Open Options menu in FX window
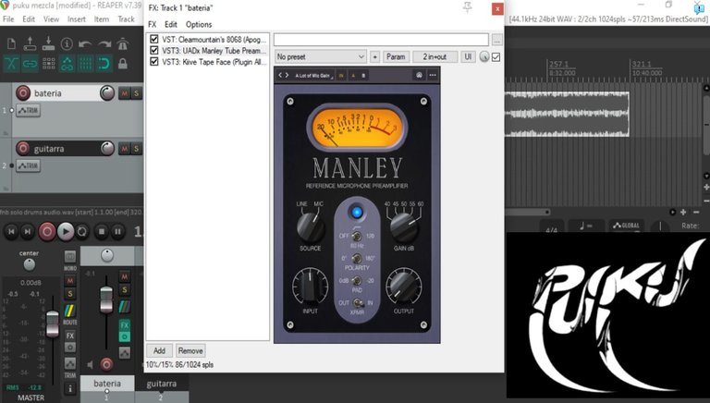Image resolution: width=710 pixels, height=403 pixels. pos(199,24)
